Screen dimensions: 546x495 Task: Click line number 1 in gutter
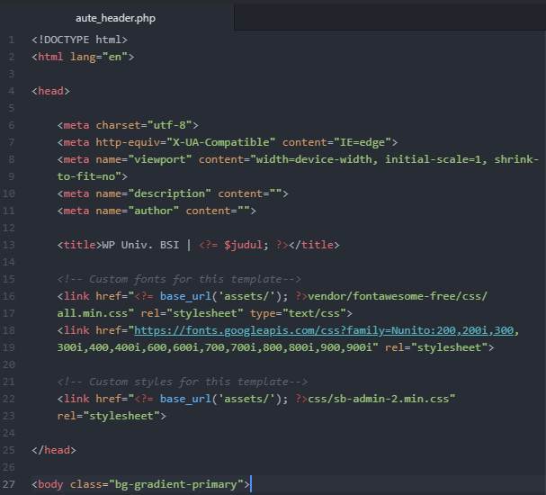point(12,40)
